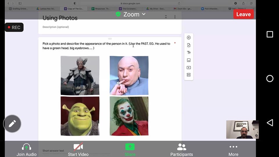Viewport: 279px width, 157px height.
Task: Select the clown makeup photo
Action: (129, 116)
